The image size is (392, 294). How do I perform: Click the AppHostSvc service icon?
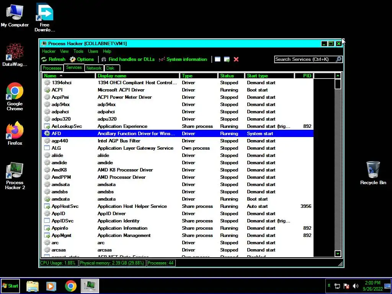pos(47,206)
